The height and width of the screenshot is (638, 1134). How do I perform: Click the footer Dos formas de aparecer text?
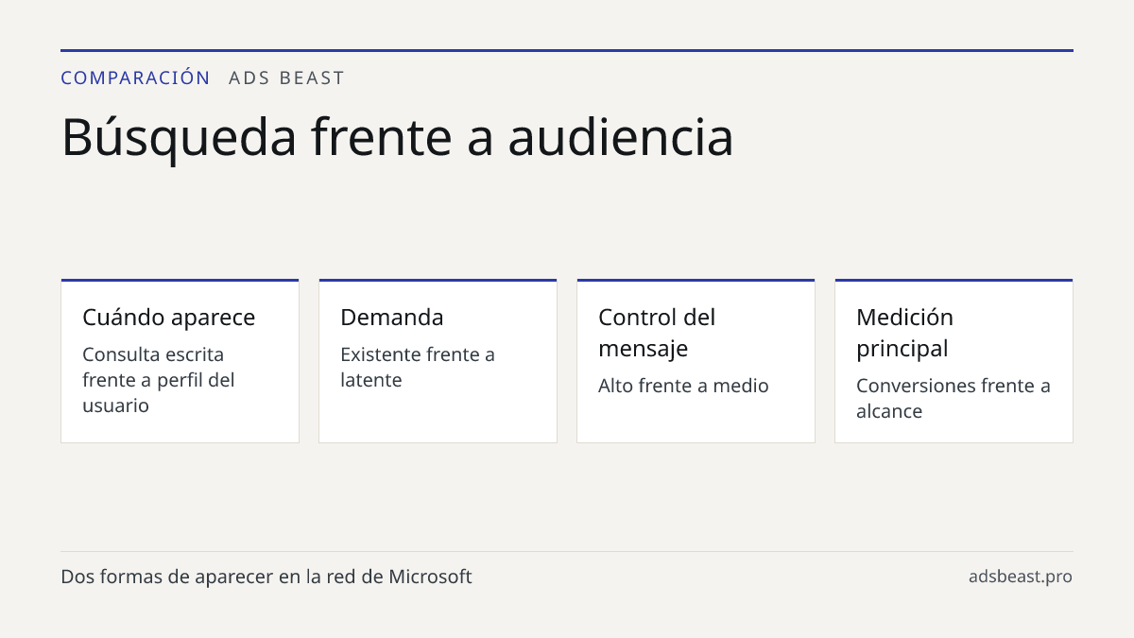(266, 577)
